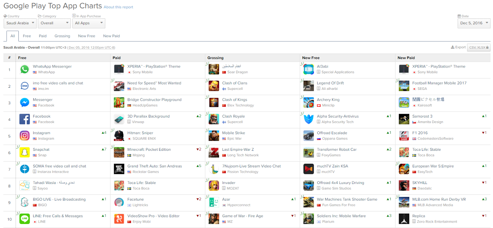Click the F1 2016 game icon
Image resolution: width=493 pixels, height=228 pixels.
[x=404, y=136]
